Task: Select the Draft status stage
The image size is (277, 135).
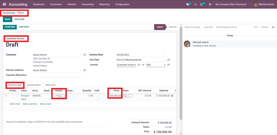Action: pyautogui.click(x=160, y=27)
